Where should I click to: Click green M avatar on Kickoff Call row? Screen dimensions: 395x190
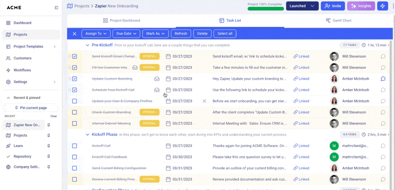[x=334, y=146]
